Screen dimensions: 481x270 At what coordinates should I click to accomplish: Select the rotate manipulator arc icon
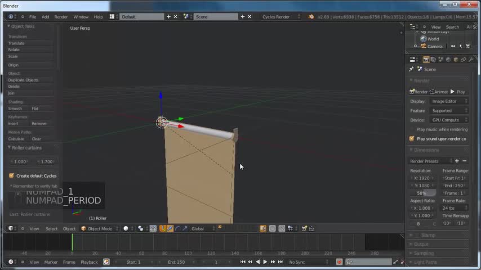(177, 228)
